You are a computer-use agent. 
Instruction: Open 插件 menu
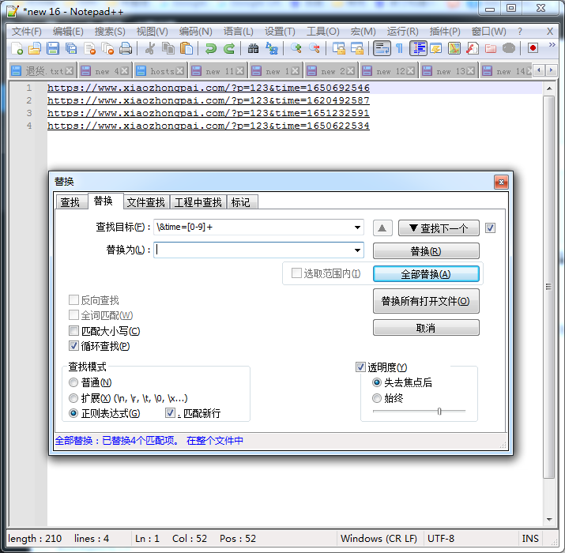pyautogui.click(x=445, y=32)
